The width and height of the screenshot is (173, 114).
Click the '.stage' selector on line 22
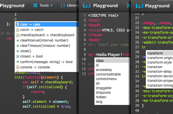pyautogui.click(x=148, y=23)
